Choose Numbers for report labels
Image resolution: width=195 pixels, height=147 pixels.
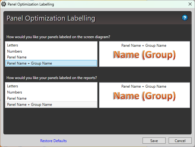[14, 92]
